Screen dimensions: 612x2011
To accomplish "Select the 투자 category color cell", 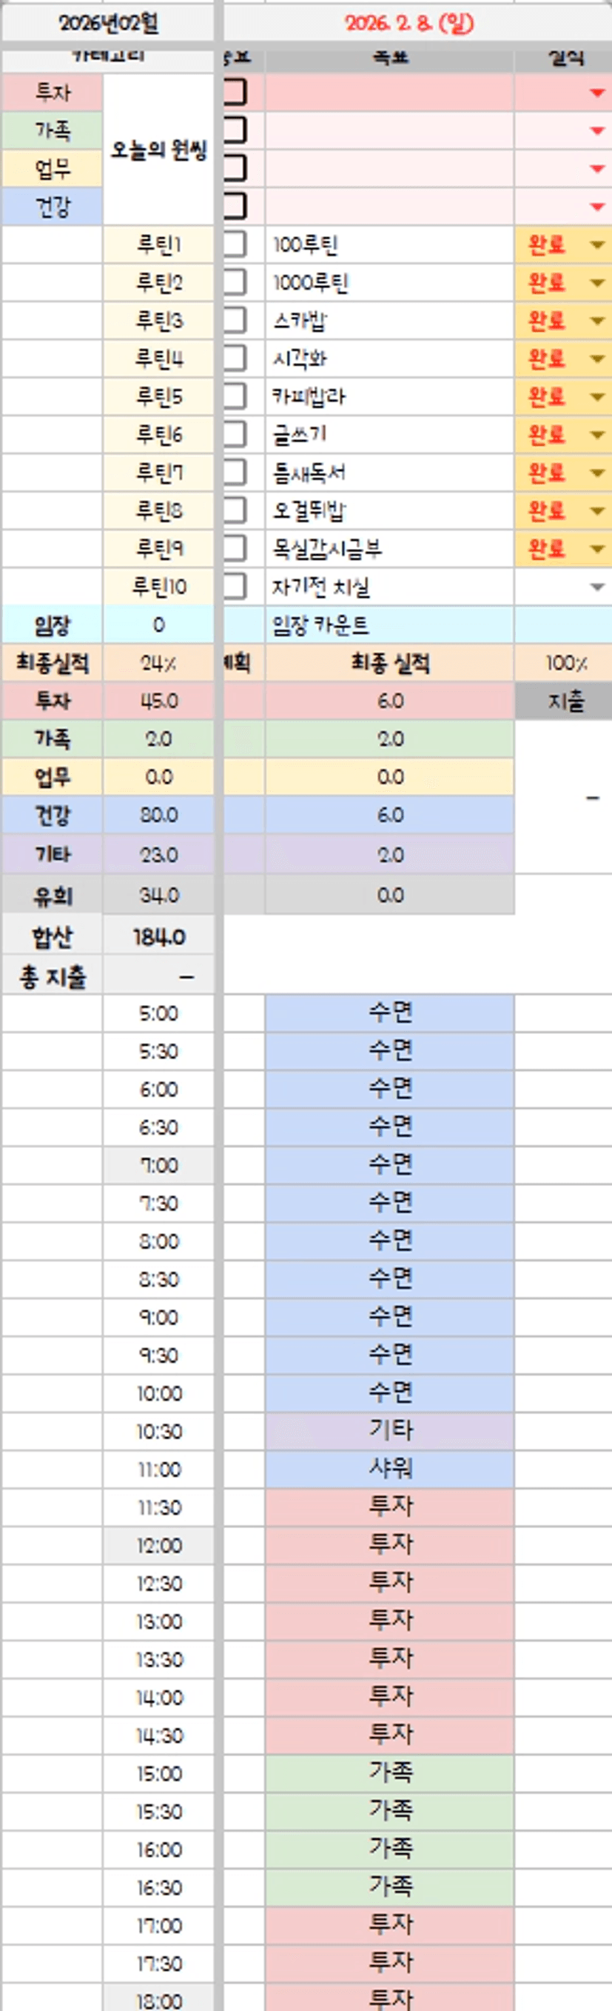I will tap(53, 93).
